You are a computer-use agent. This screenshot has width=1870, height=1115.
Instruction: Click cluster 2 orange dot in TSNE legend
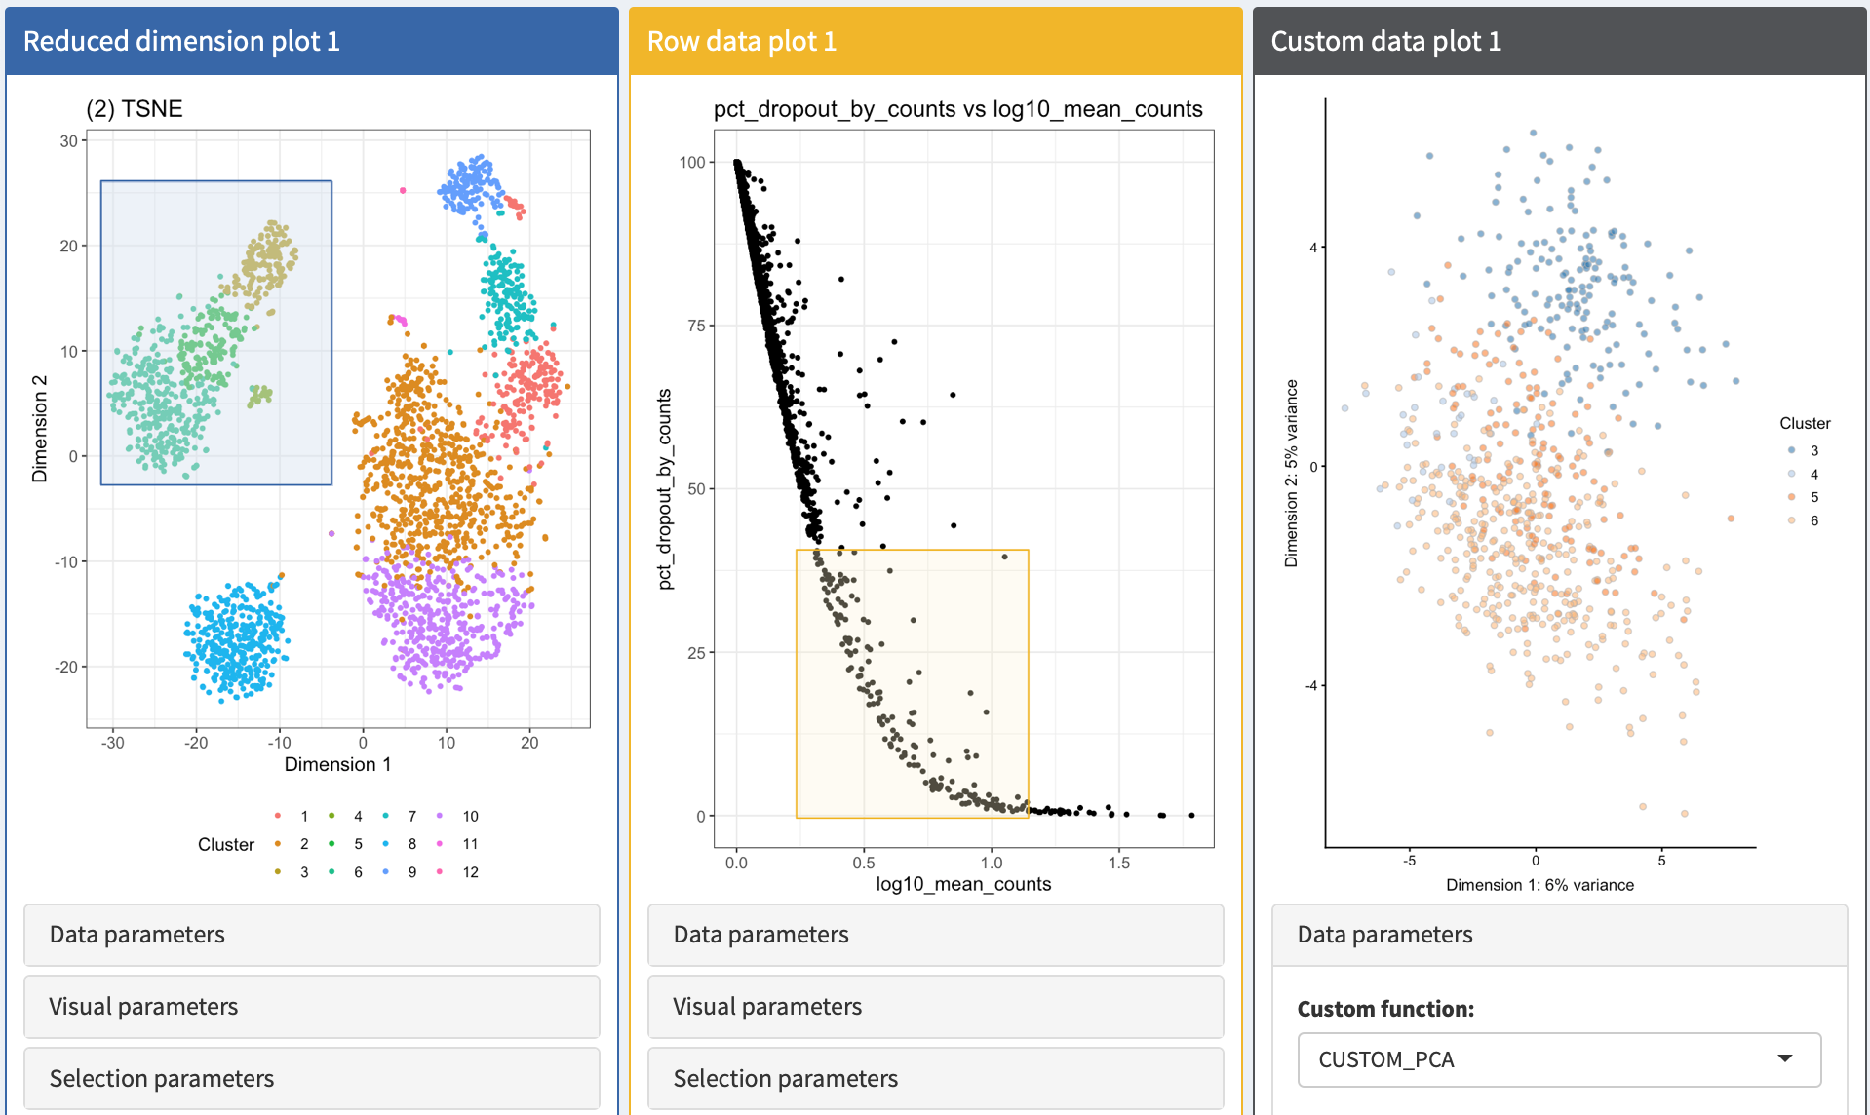(x=278, y=843)
